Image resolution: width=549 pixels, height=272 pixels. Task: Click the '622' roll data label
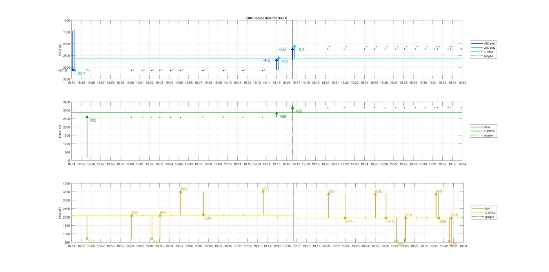[x=135, y=213]
